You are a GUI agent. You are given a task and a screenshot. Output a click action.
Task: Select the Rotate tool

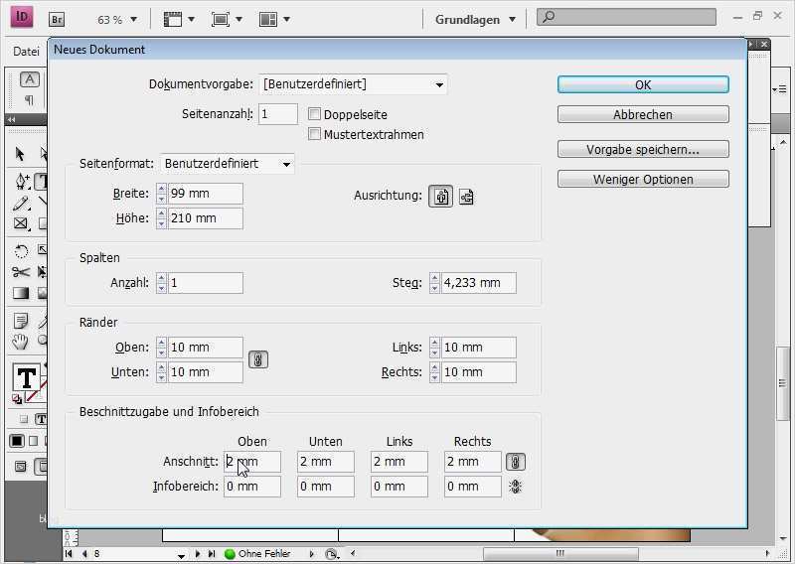pos(21,251)
